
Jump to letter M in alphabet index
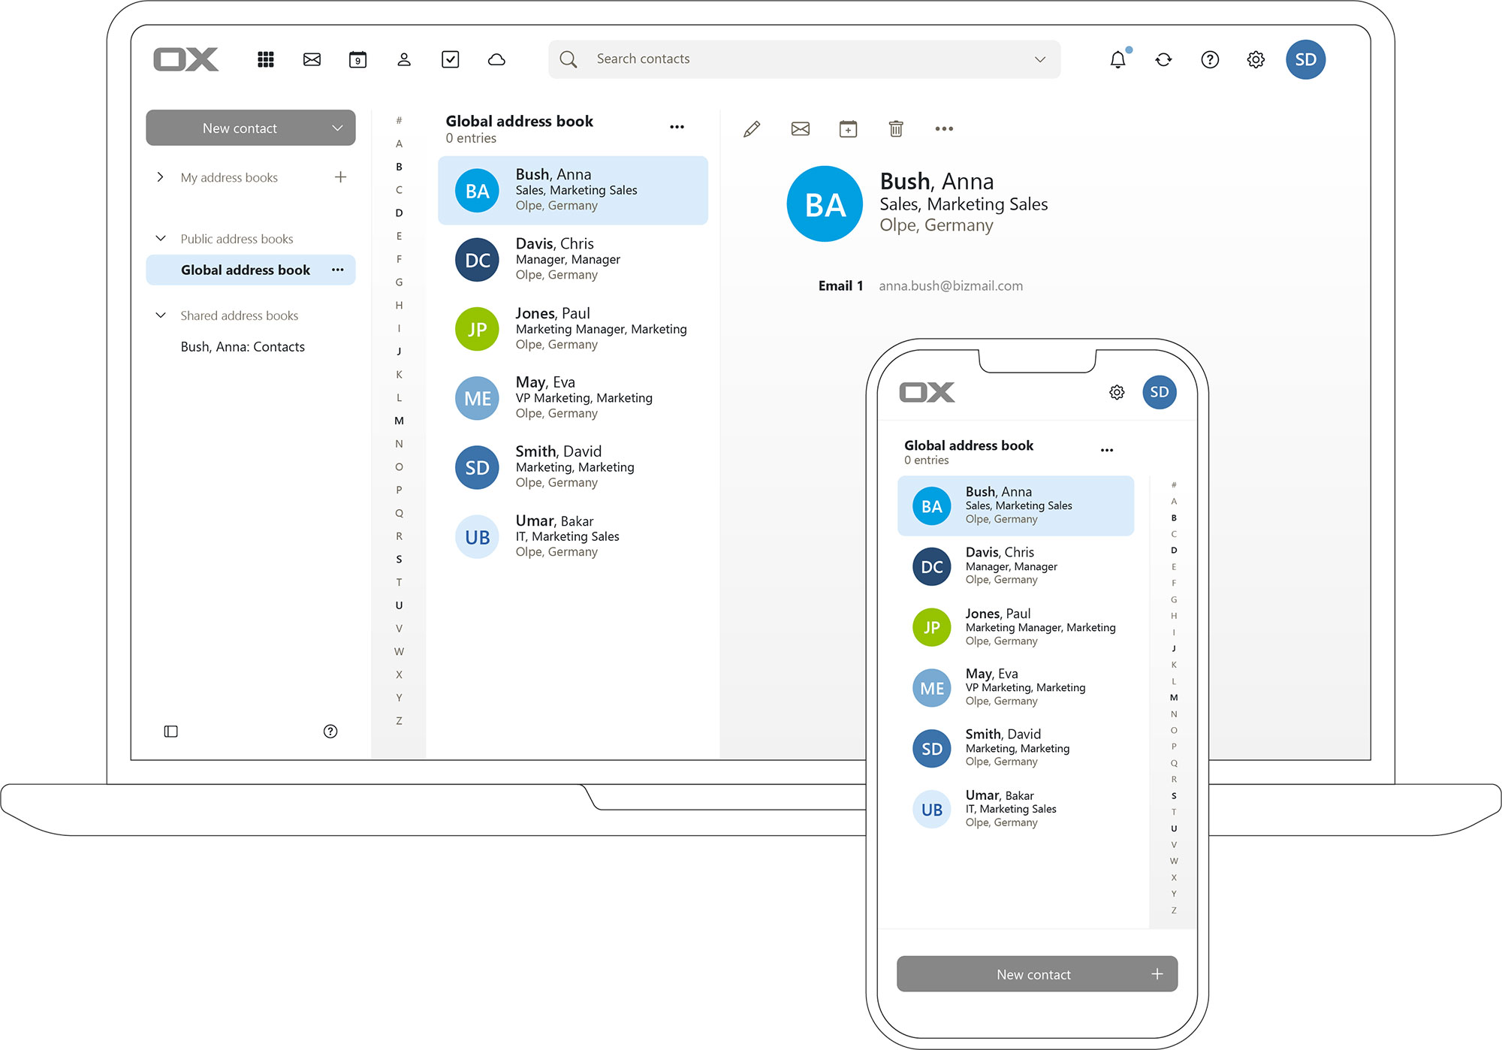point(399,421)
